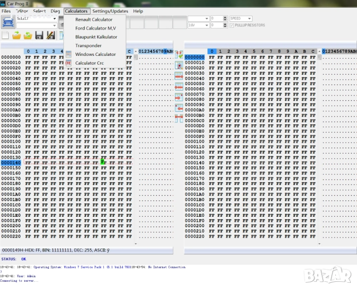Click the blank new file icon
The width and height of the screenshot is (357, 289).
5,35
